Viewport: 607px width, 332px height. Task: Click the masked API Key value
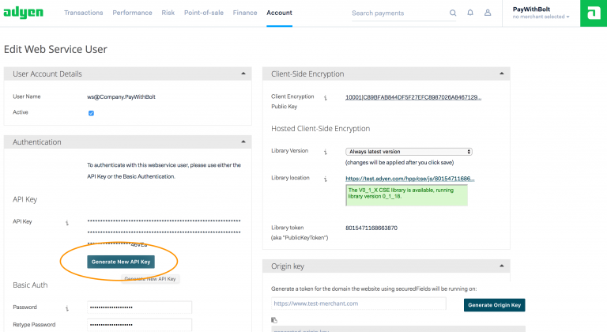click(164, 232)
